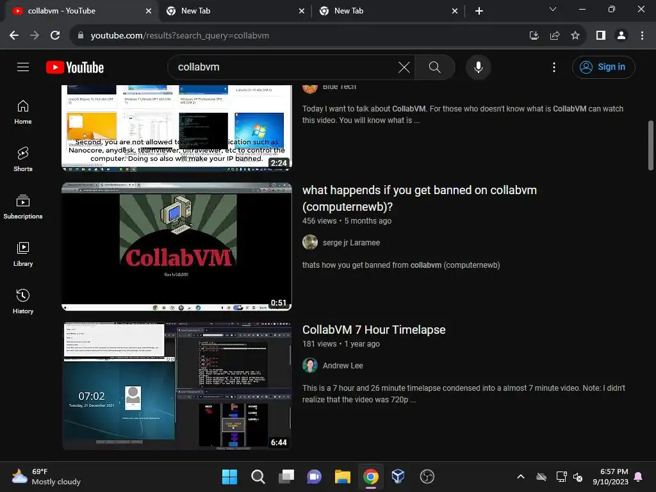Open the YouTube hamburger guide menu
Screen dimensions: 656x492
pyautogui.click(x=23, y=67)
